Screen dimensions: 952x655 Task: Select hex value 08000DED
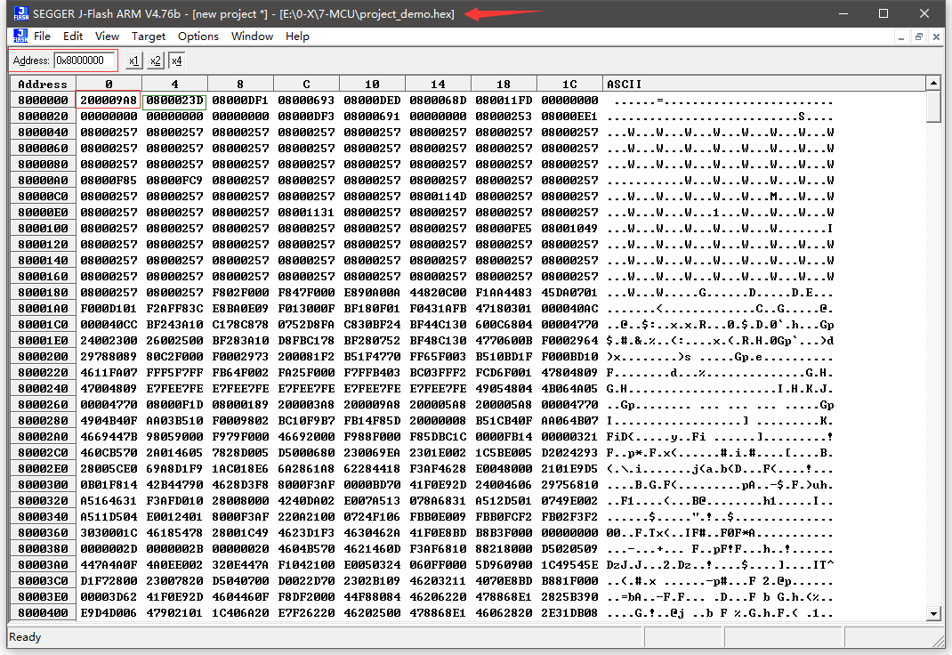click(372, 101)
